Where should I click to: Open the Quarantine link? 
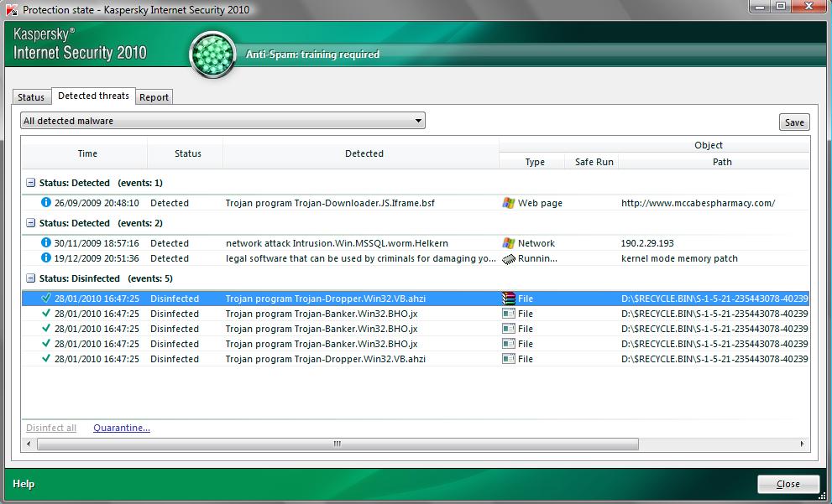coord(122,428)
